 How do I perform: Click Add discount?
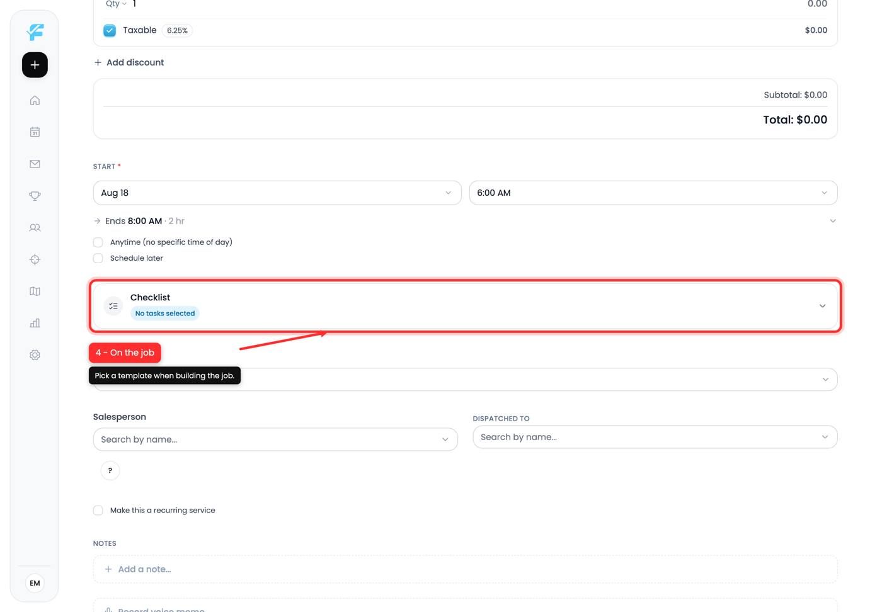tap(129, 62)
